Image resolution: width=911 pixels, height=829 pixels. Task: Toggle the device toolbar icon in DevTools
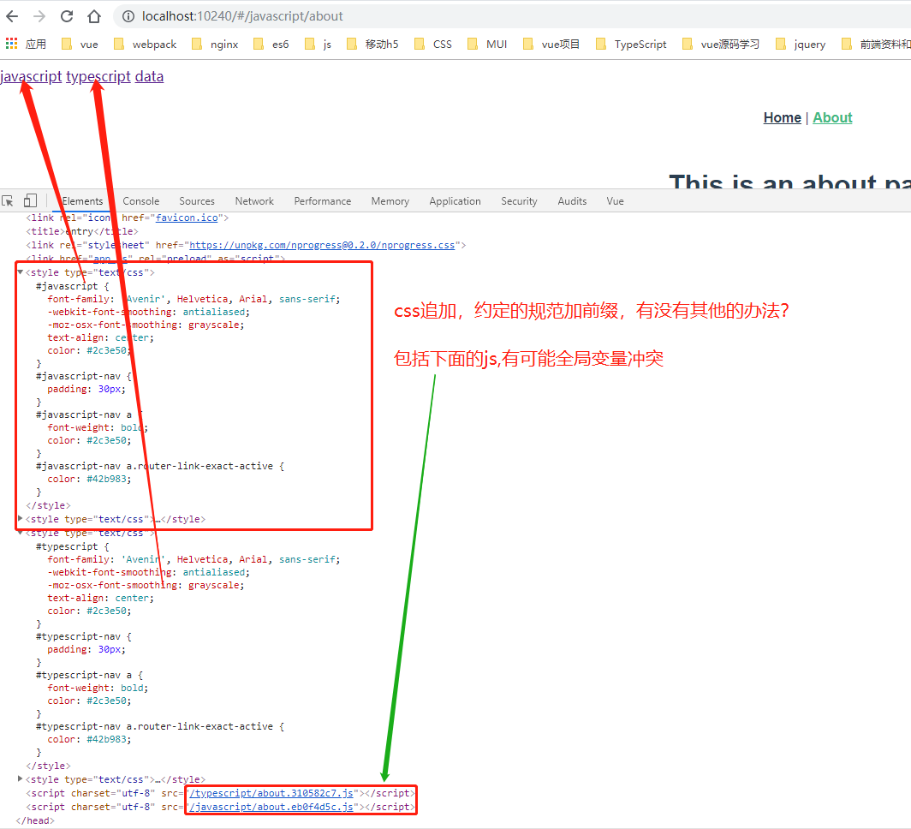point(30,201)
